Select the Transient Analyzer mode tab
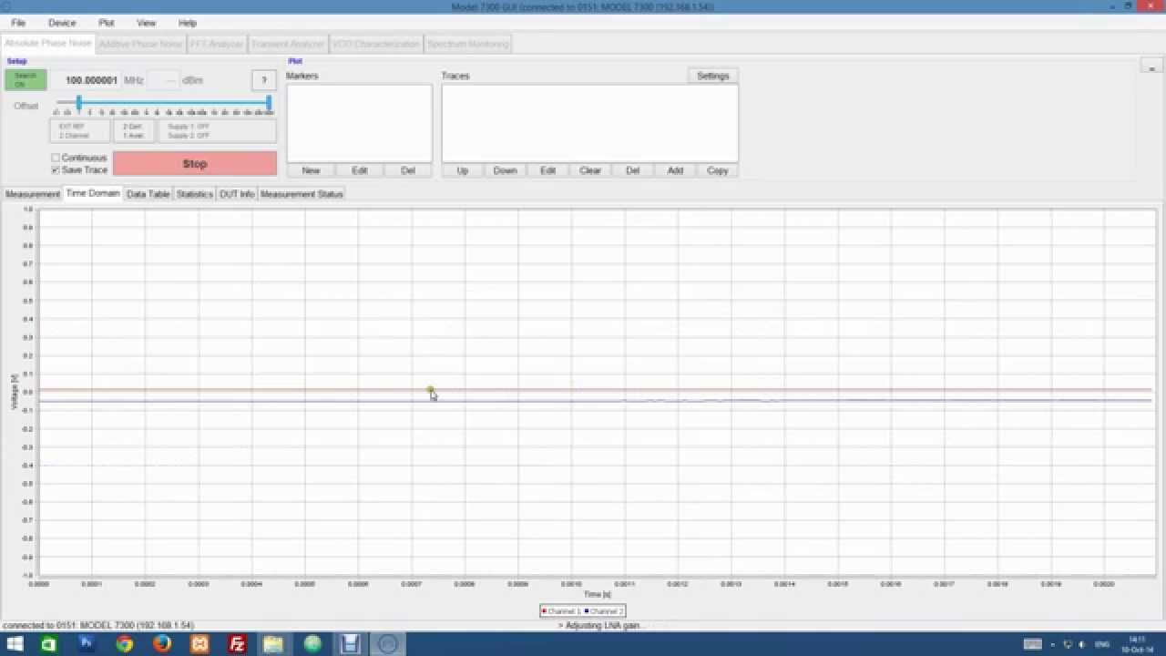Viewport: 1166px width, 656px height. pyautogui.click(x=288, y=44)
